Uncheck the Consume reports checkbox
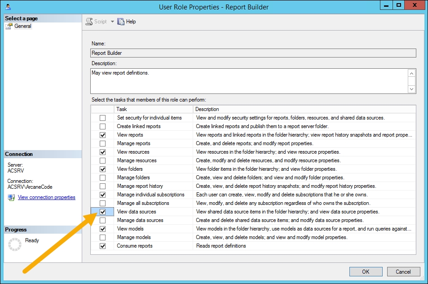 pyautogui.click(x=103, y=246)
